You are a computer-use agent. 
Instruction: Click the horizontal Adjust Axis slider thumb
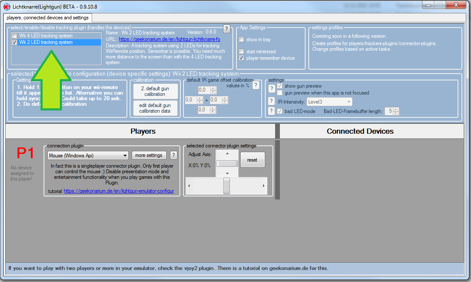226,186
